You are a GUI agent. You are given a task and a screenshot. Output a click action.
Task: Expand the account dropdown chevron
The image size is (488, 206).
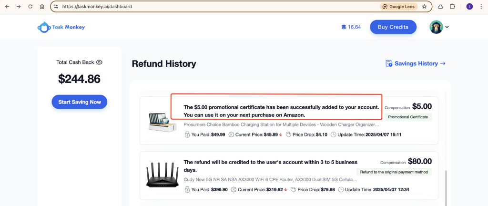pos(447,27)
